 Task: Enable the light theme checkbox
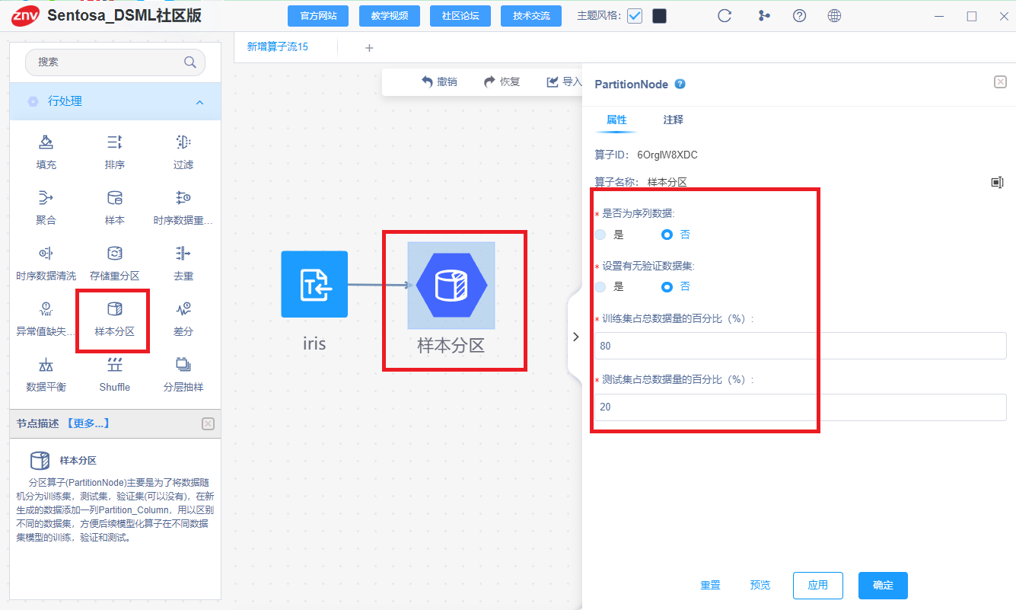[635, 16]
